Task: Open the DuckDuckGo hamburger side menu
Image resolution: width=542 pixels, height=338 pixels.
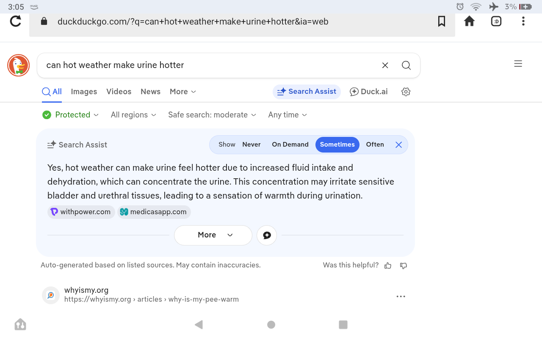Action: pyautogui.click(x=518, y=64)
